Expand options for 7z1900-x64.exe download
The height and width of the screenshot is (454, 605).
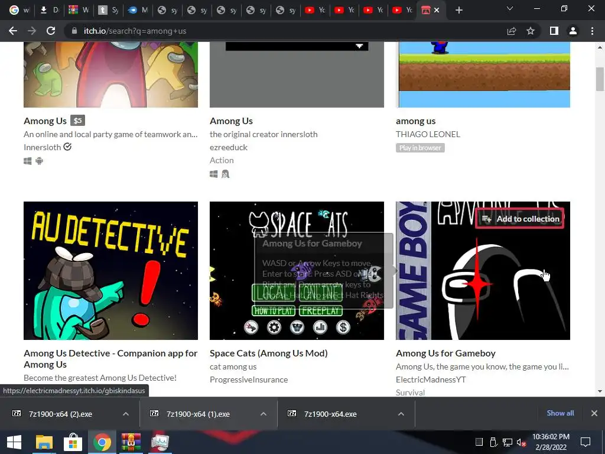401,414
